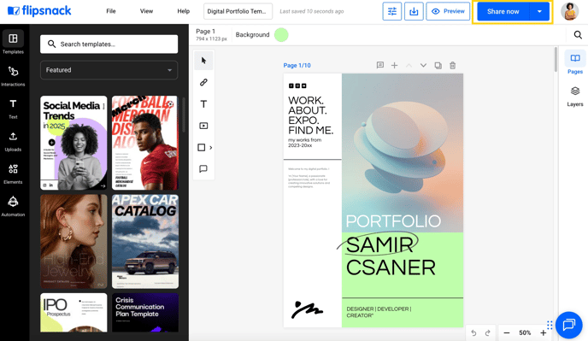Viewport: 588px width, 341px height.
Task: Add a note to page 1
Action: (379, 65)
